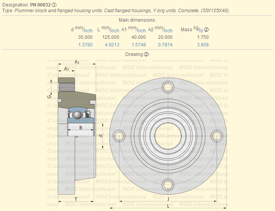
Task: Click the cross-section side view drawing
Action: click(x=77, y=136)
